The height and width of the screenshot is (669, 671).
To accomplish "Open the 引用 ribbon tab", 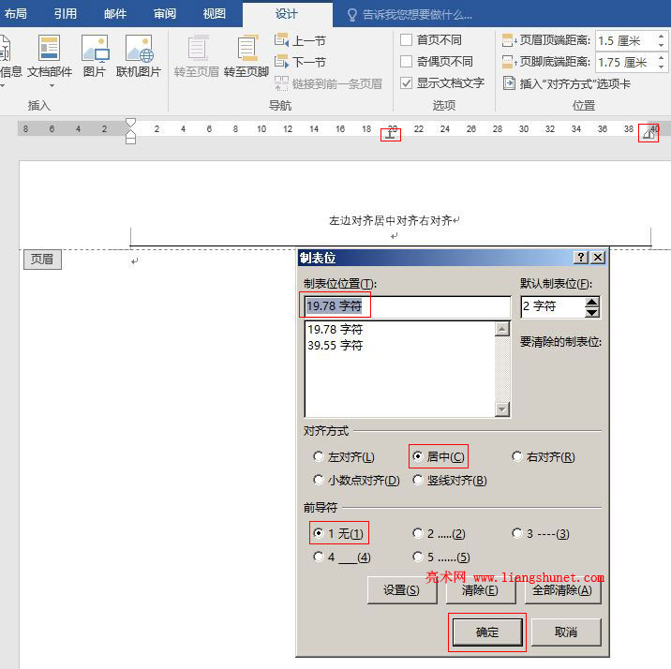I will (x=66, y=14).
